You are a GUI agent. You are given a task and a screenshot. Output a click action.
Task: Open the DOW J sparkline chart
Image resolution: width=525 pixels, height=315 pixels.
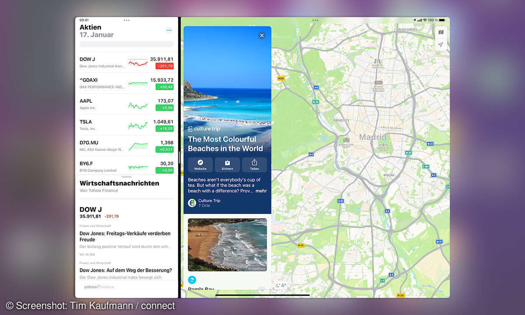[138, 63]
